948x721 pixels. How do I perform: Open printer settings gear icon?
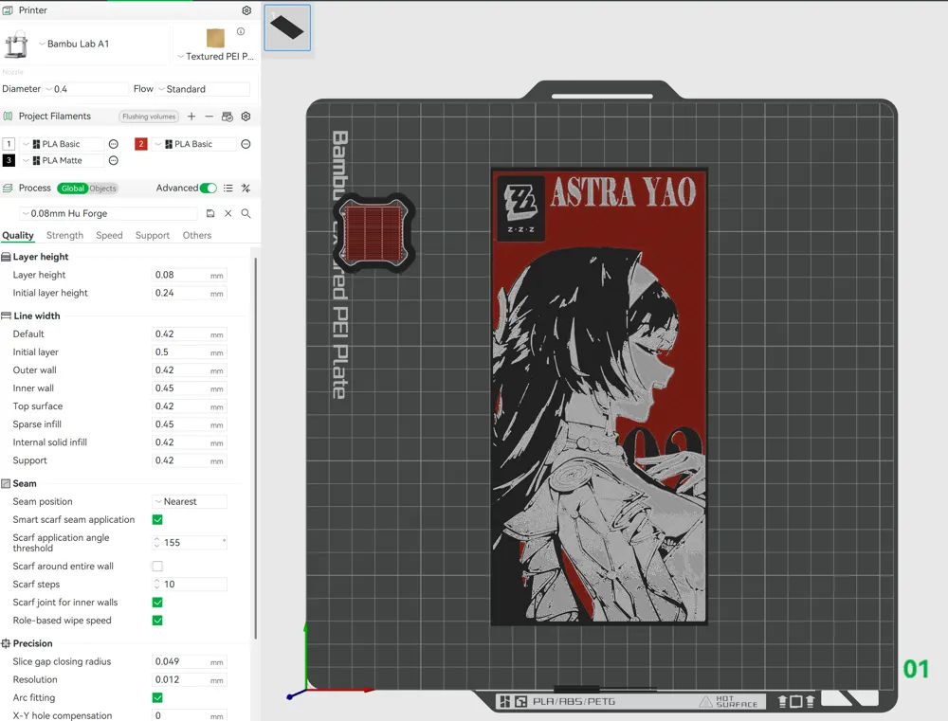coord(246,10)
